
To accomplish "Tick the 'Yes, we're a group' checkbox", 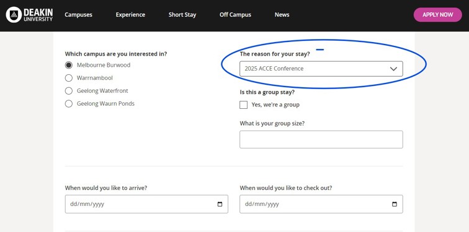I will [243, 105].
